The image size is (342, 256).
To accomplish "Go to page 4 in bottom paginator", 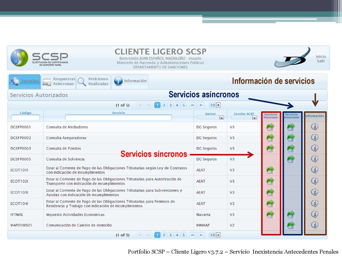I will pyautogui.click(x=177, y=235).
